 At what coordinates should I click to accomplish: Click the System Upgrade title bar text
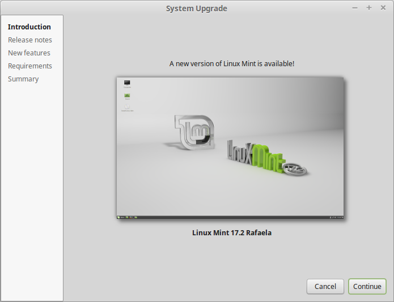(197, 8)
